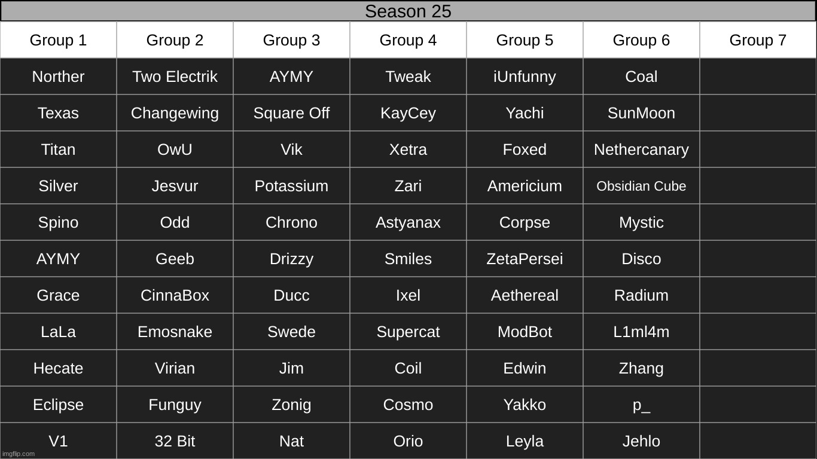
Task: Click the Season 25 title bar
Action: pos(408,11)
